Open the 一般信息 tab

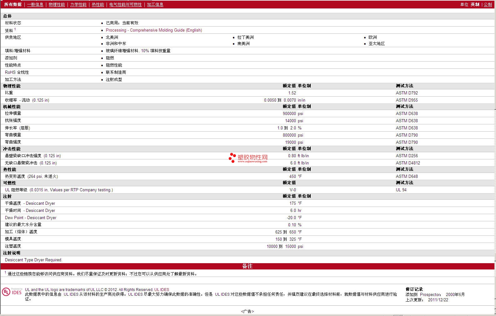click(35, 4)
